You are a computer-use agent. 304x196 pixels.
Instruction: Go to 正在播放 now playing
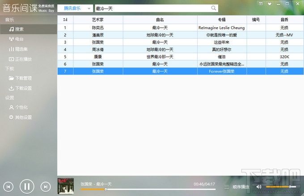click(x=20, y=59)
